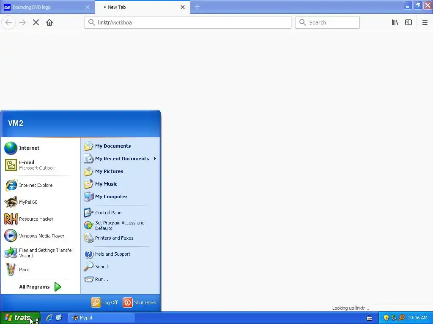Screen dimensions: 433x324
Task: Click the second quick launch icon
Action: pos(59,318)
